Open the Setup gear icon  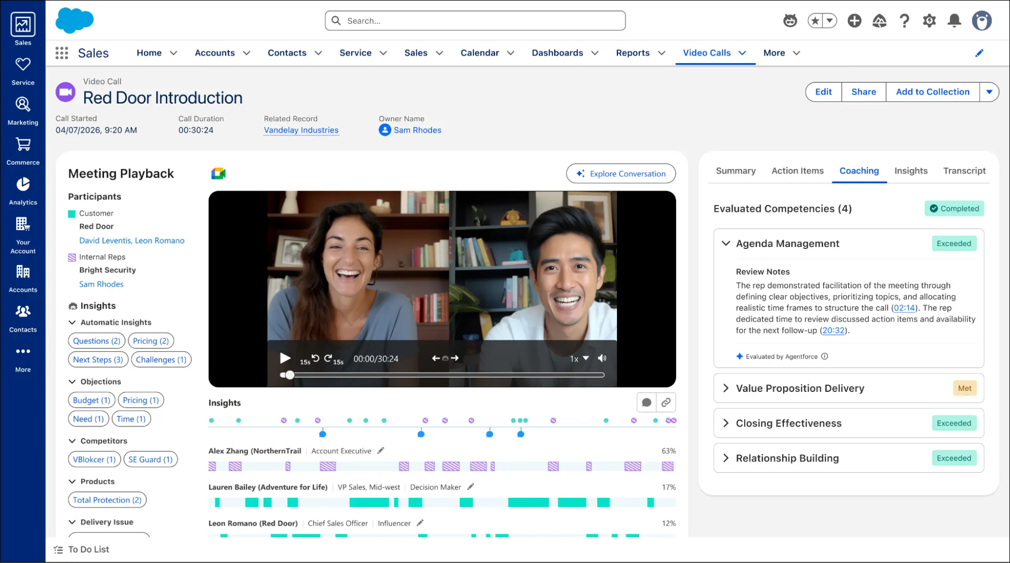(929, 21)
